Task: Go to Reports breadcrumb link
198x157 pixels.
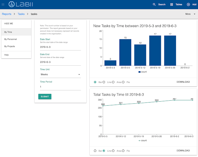Action: 6,14
